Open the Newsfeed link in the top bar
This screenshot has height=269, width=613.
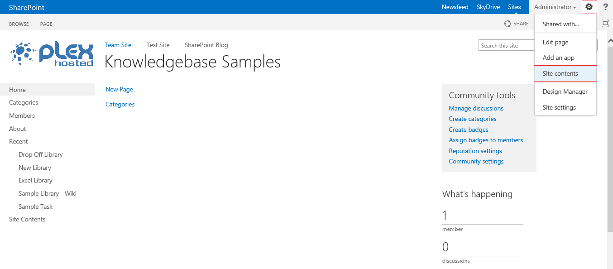coord(455,7)
